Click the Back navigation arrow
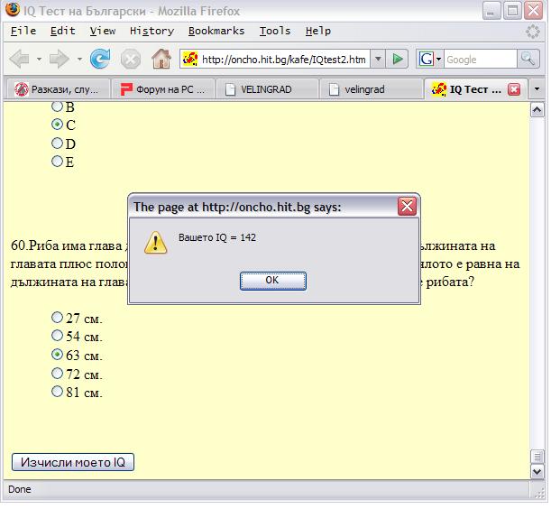 pos(20,59)
